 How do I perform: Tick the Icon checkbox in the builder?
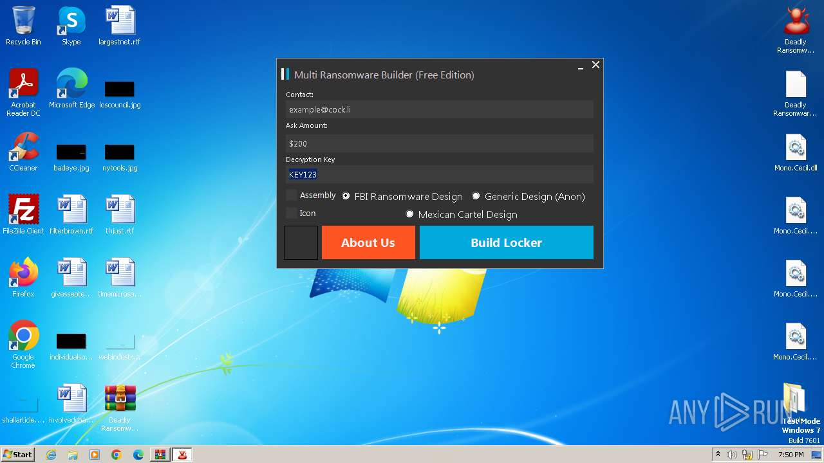pyautogui.click(x=292, y=213)
